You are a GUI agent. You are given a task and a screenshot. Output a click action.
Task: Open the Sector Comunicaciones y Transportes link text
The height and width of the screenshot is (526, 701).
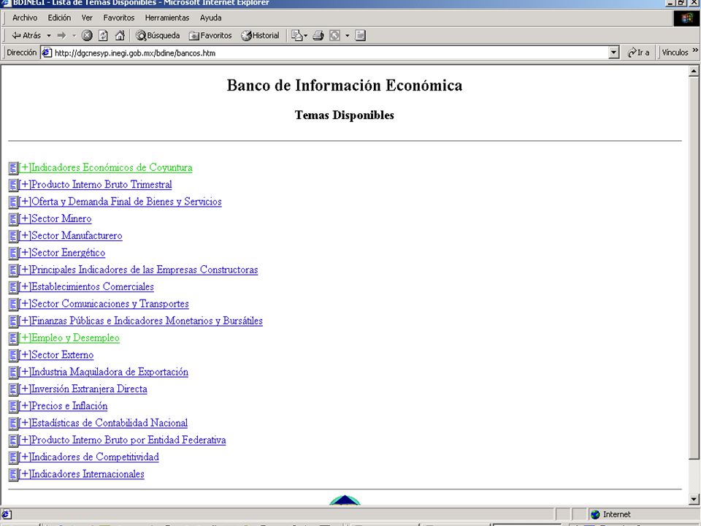click(110, 304)
